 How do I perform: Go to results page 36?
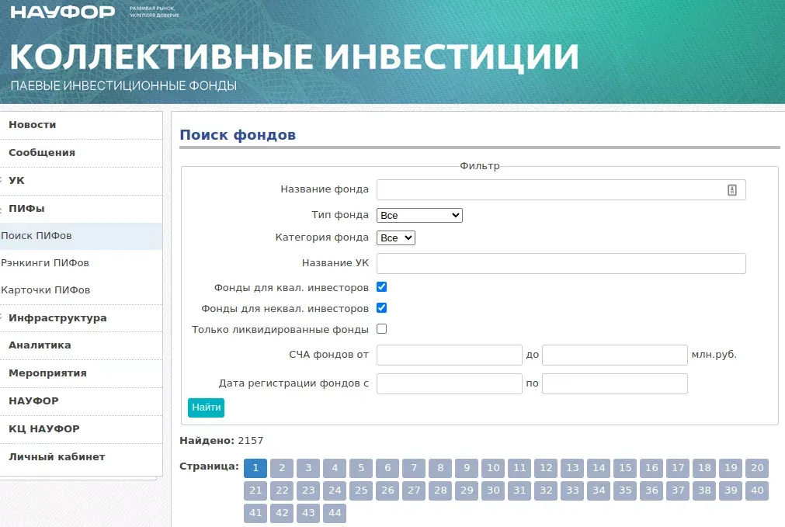click(x=651, y=491)
